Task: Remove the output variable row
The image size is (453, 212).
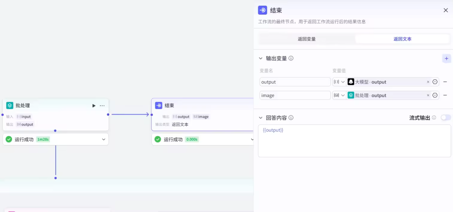Action: [445, 82]
